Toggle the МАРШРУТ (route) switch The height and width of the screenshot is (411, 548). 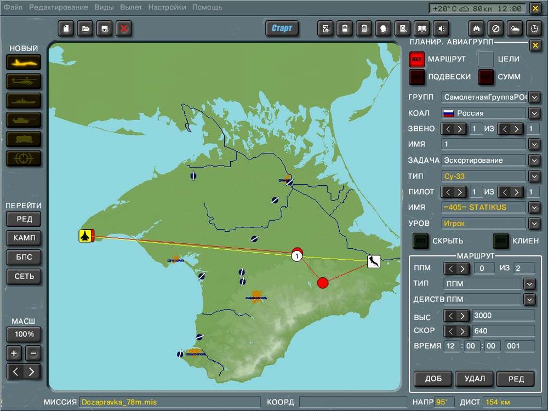click(x=416, y=59)
